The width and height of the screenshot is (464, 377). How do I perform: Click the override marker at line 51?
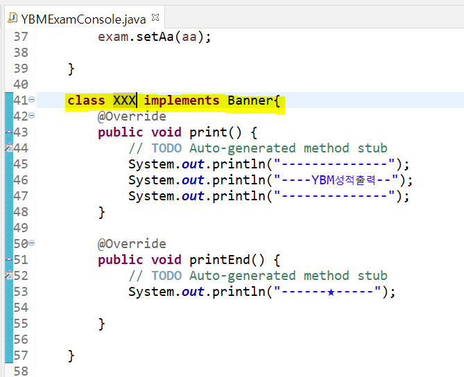[x=9, y=259]
